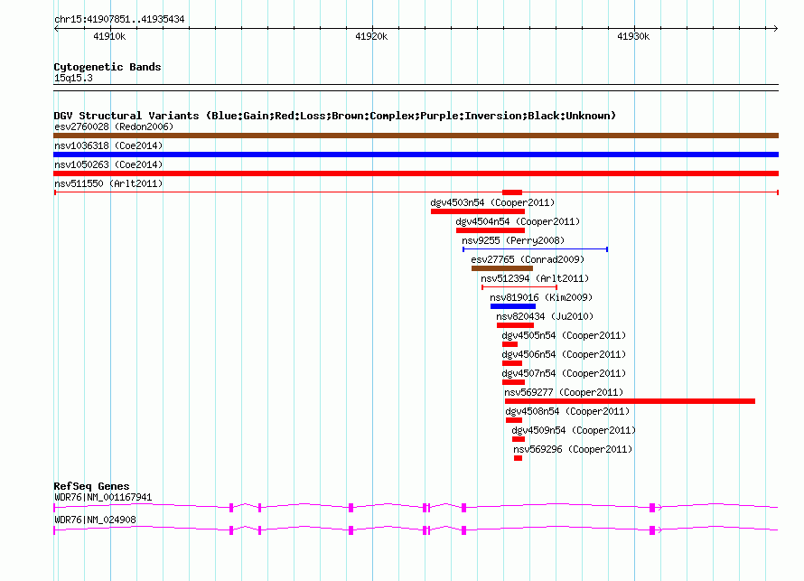
Task: Click the left arrowhead of the ruler
Action: (56, 29)
